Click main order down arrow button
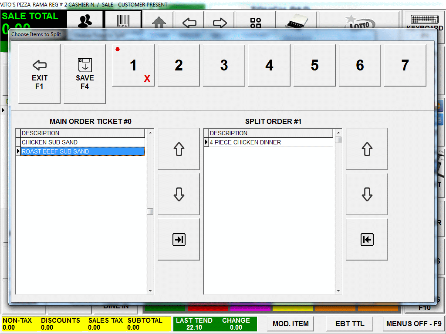This screenshot has width=446, height=334. tap(179, 194)
